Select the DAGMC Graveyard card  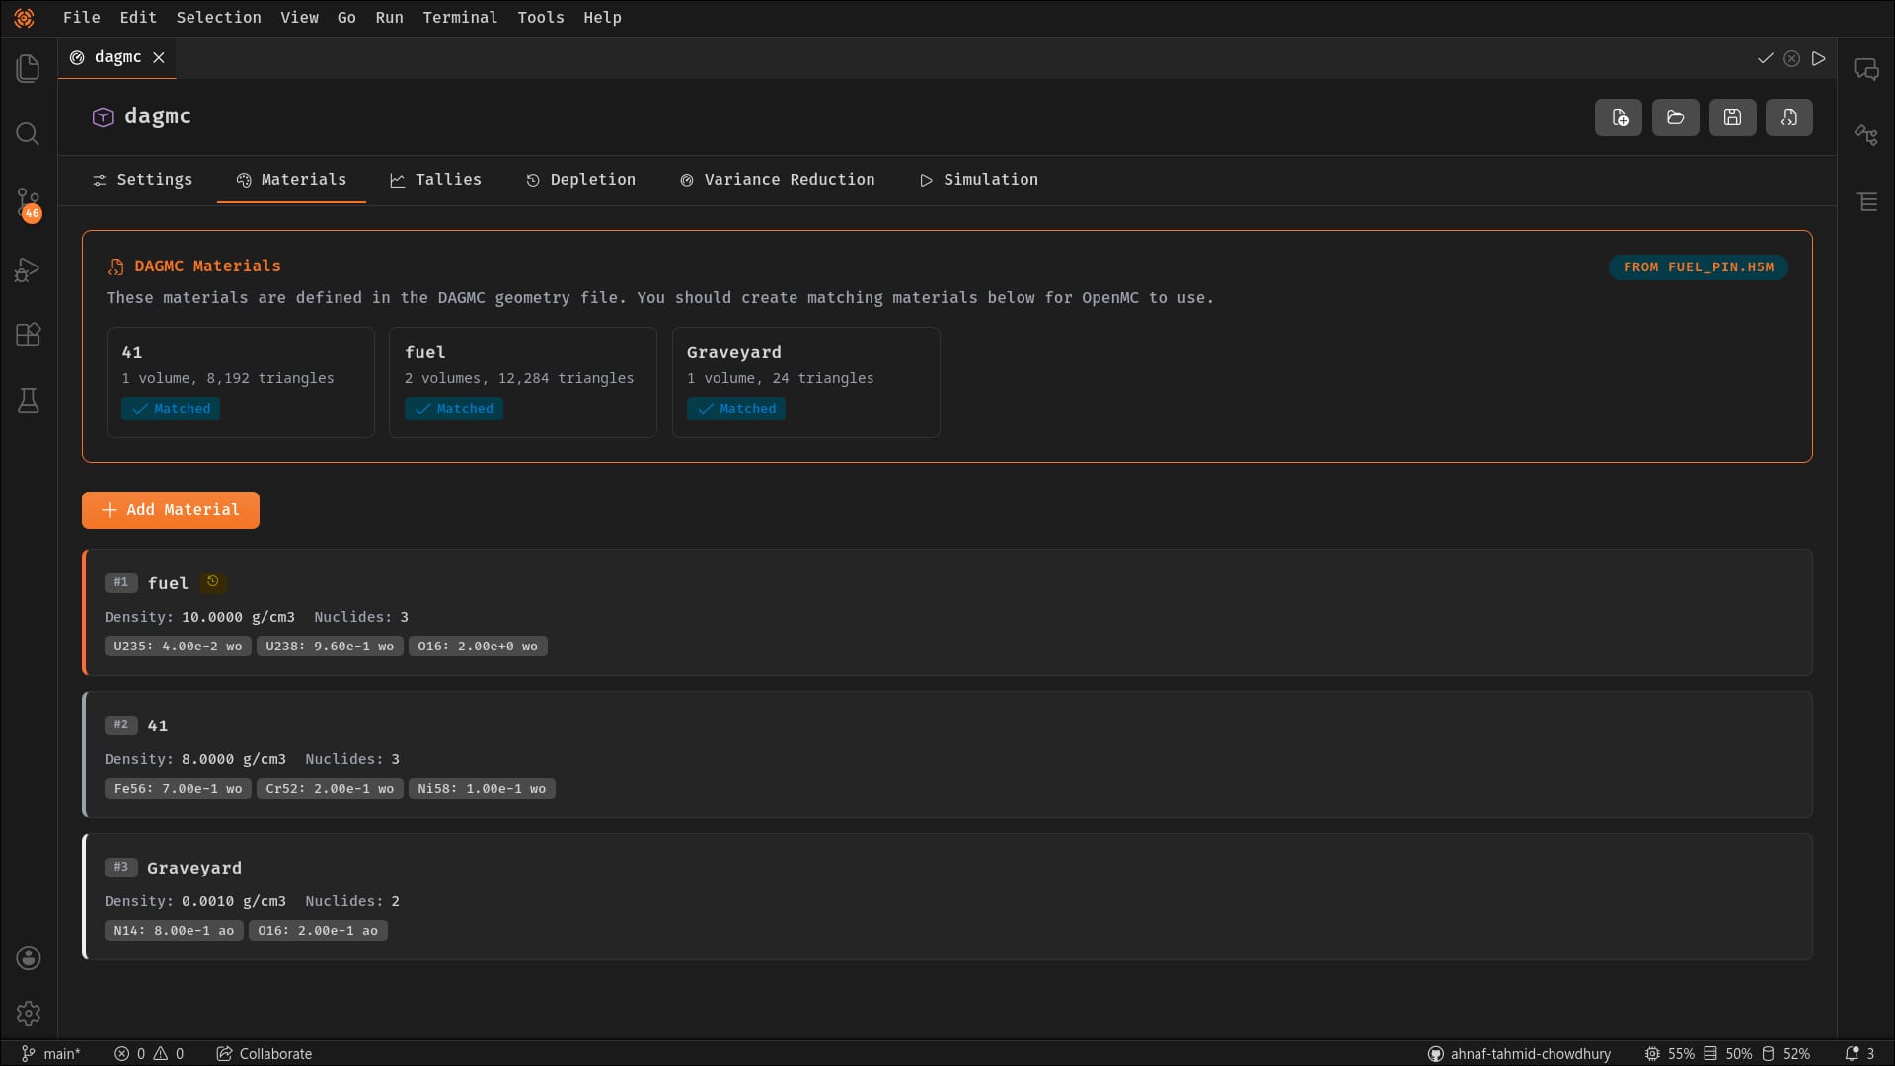point(805,382)
